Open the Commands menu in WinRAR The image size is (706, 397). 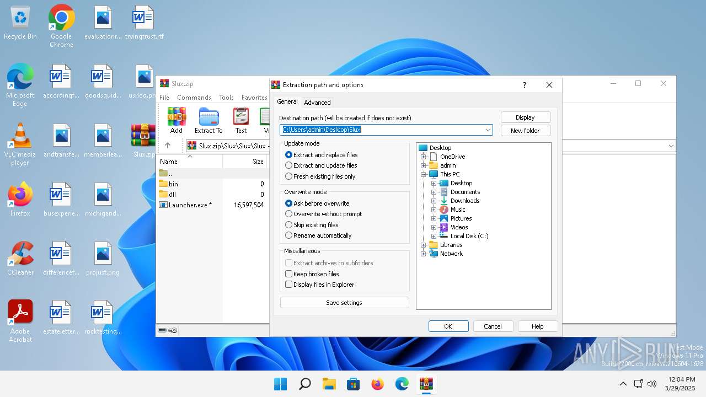(194, 98)
